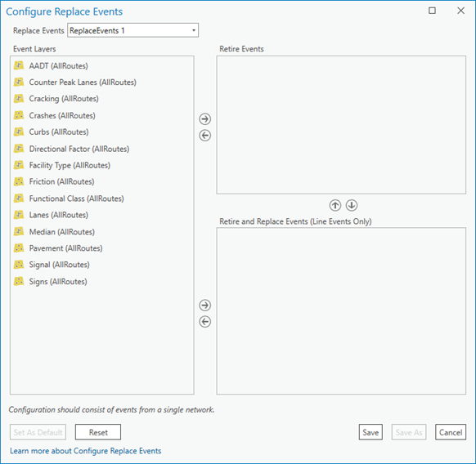Click the Signs point layer icon
This screenshot has width=476, height=464.
click(x=19, y=282)
